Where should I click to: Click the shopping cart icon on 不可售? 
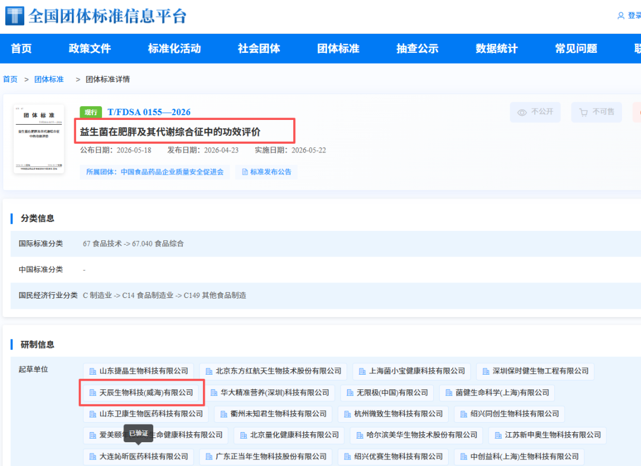click(x=583, y=112)
